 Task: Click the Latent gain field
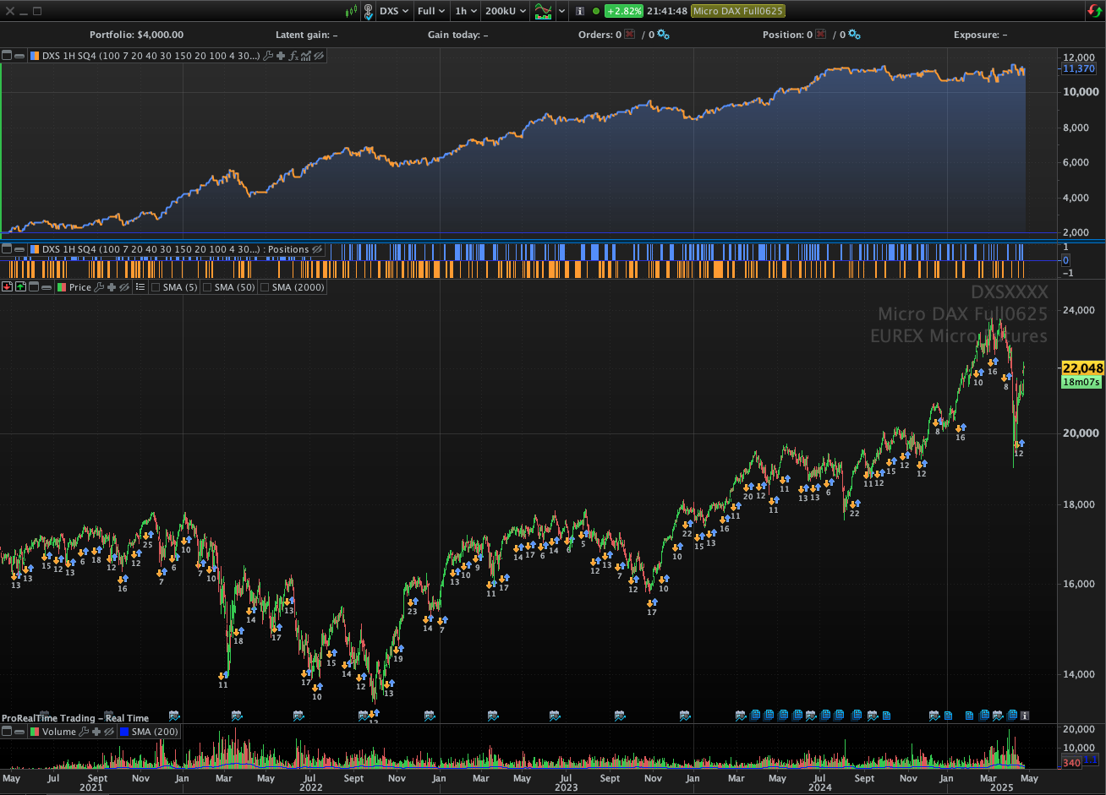pos(307,35)
